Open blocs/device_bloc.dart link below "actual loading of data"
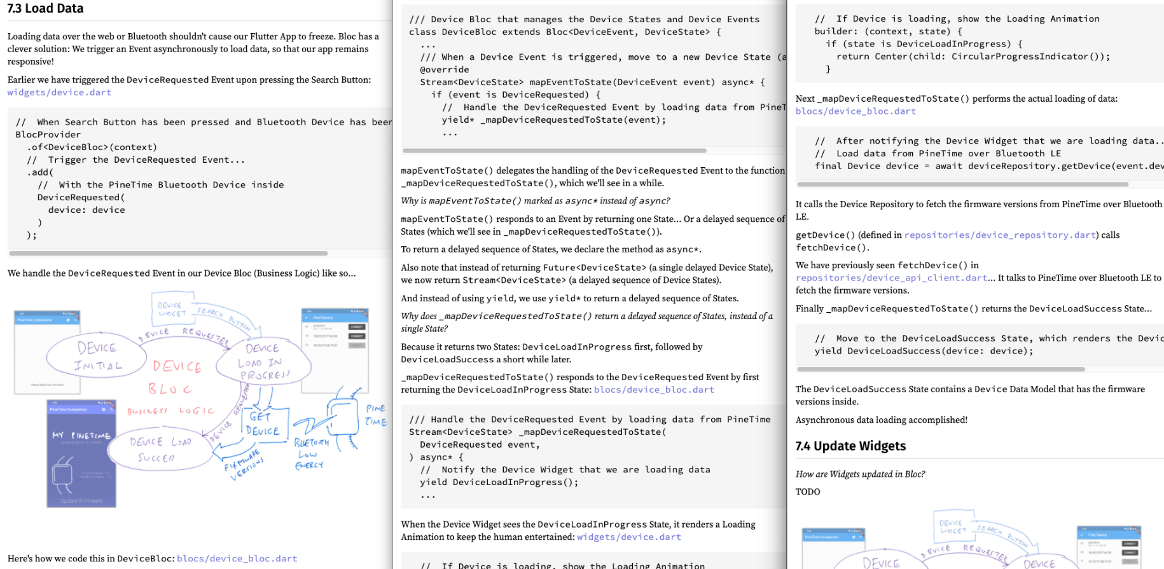The image size is (1164, 569). coord(856,111)
